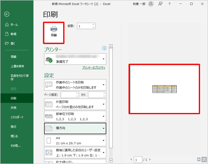Open A4 paper size dropdown
The width and height of the screenshot is (208, 164).
click(75, 140)
